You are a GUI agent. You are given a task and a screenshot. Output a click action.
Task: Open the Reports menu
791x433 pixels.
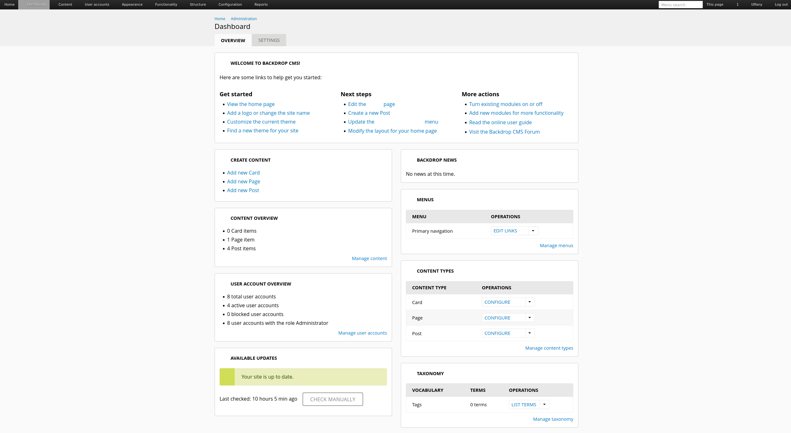(x=261, y=4)
